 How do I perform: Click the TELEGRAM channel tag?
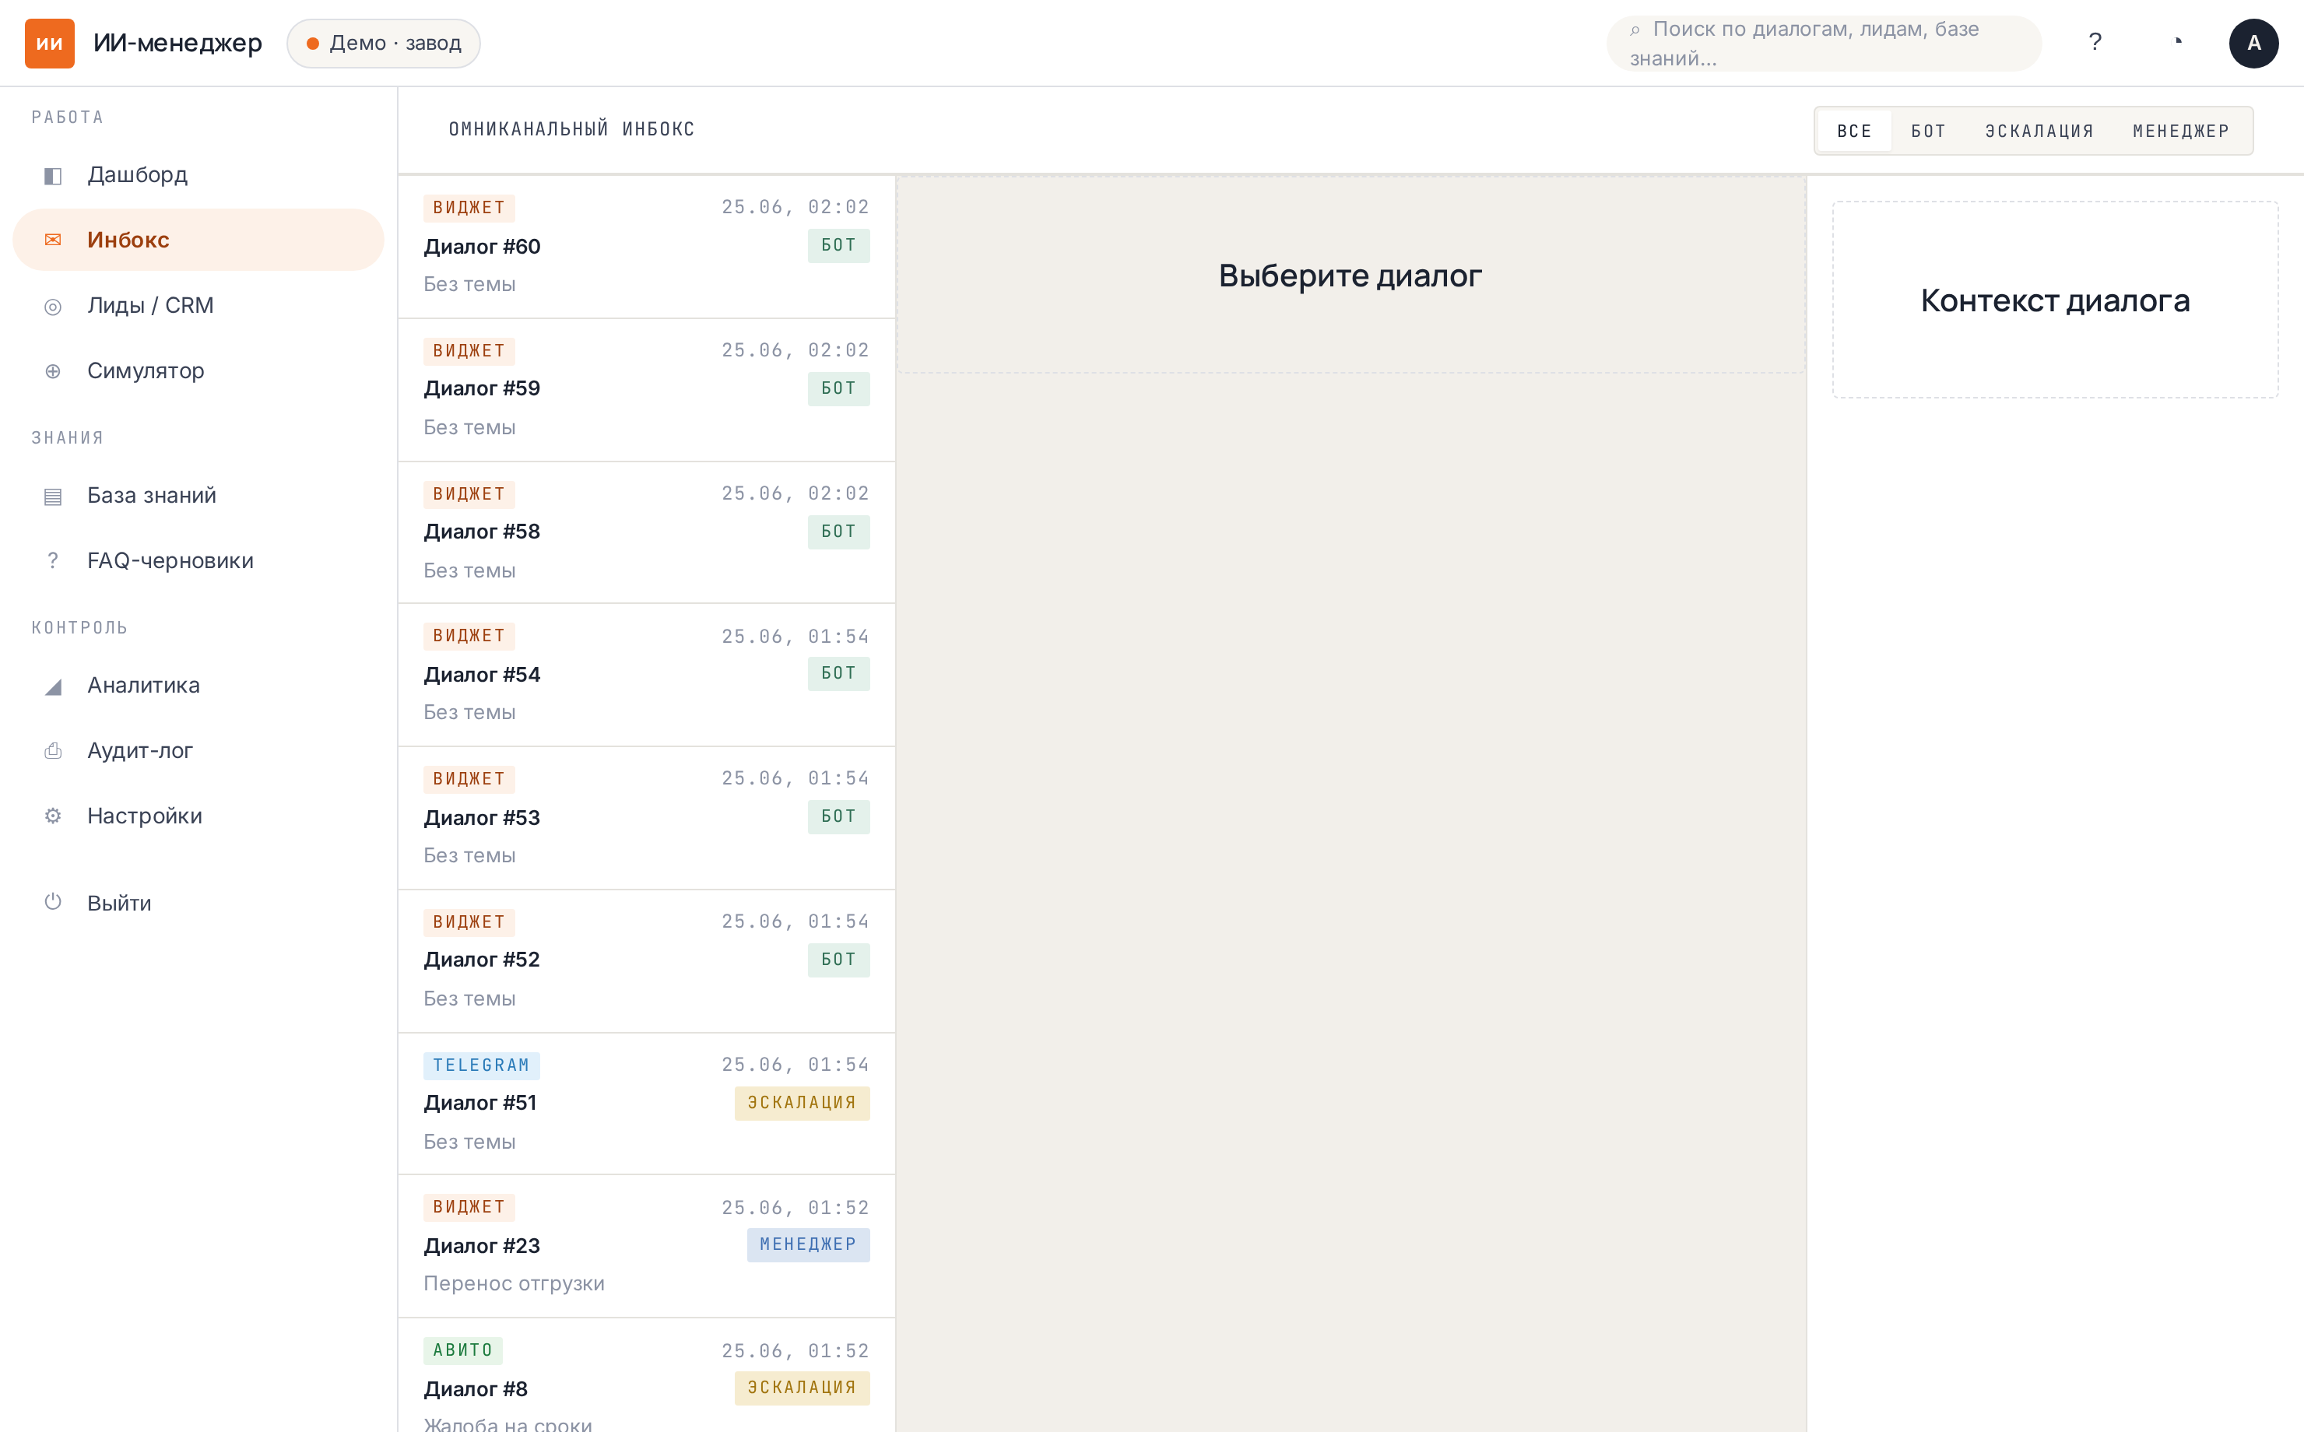(x=481, y=1065)
